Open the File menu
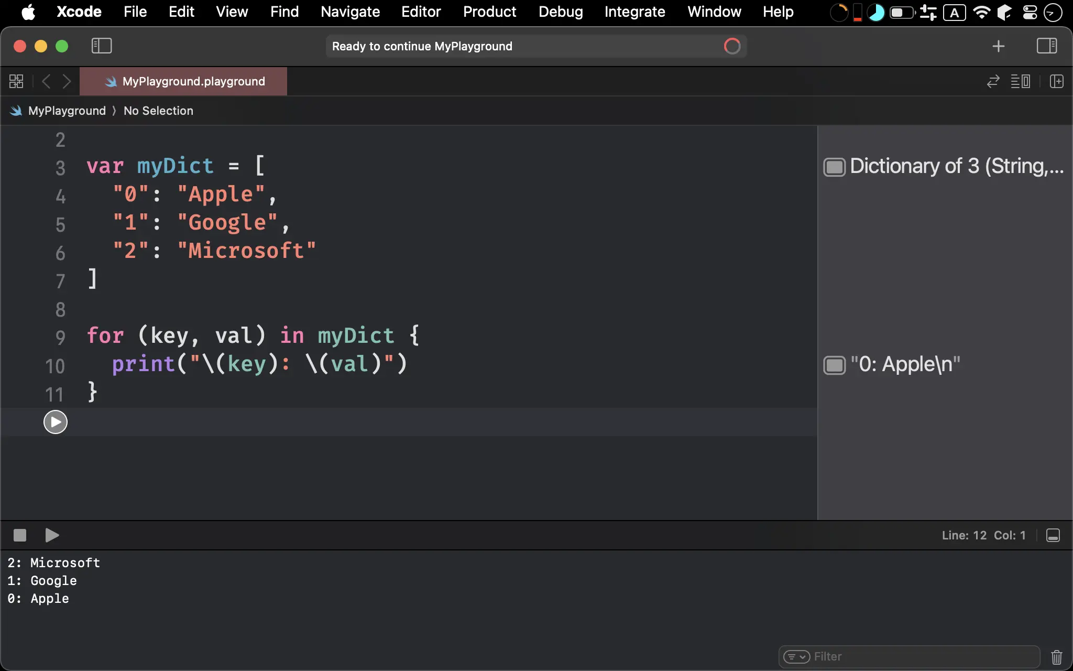 135,12
